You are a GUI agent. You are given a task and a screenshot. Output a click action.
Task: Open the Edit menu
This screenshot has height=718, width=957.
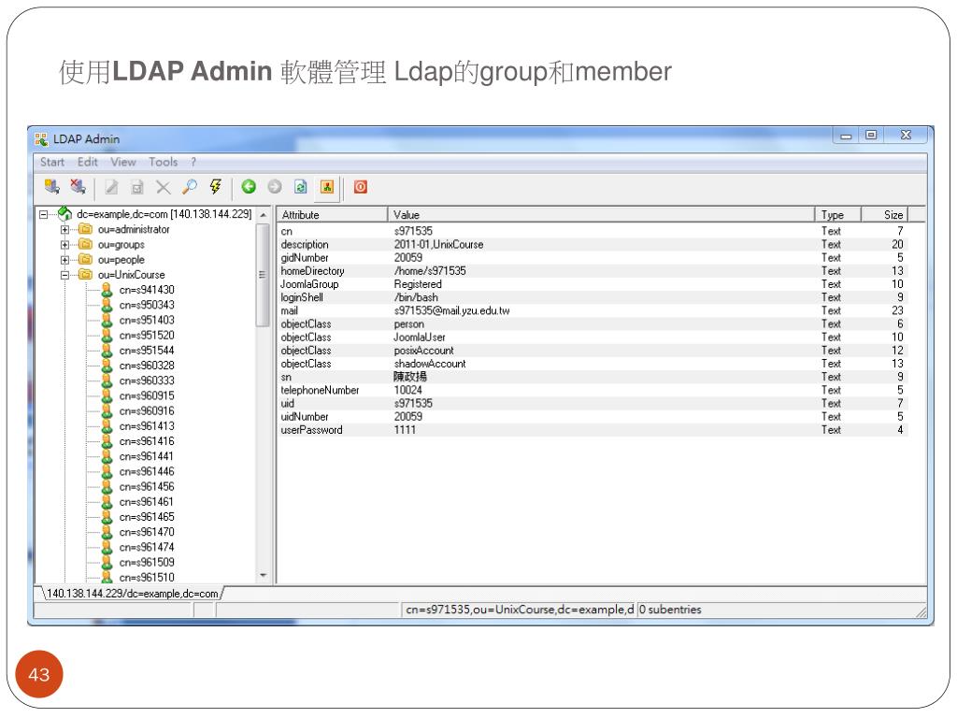87,162
